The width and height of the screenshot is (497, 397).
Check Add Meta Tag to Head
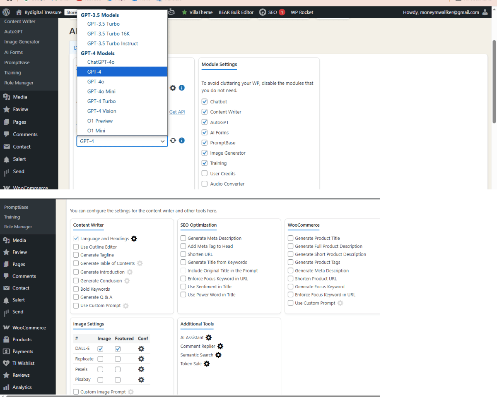click(183, 246)
